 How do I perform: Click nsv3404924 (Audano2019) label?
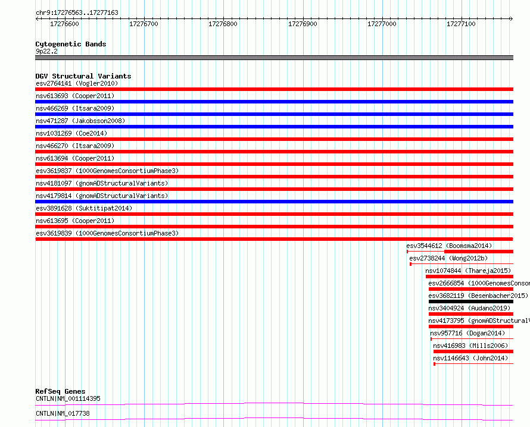[469, 308]
